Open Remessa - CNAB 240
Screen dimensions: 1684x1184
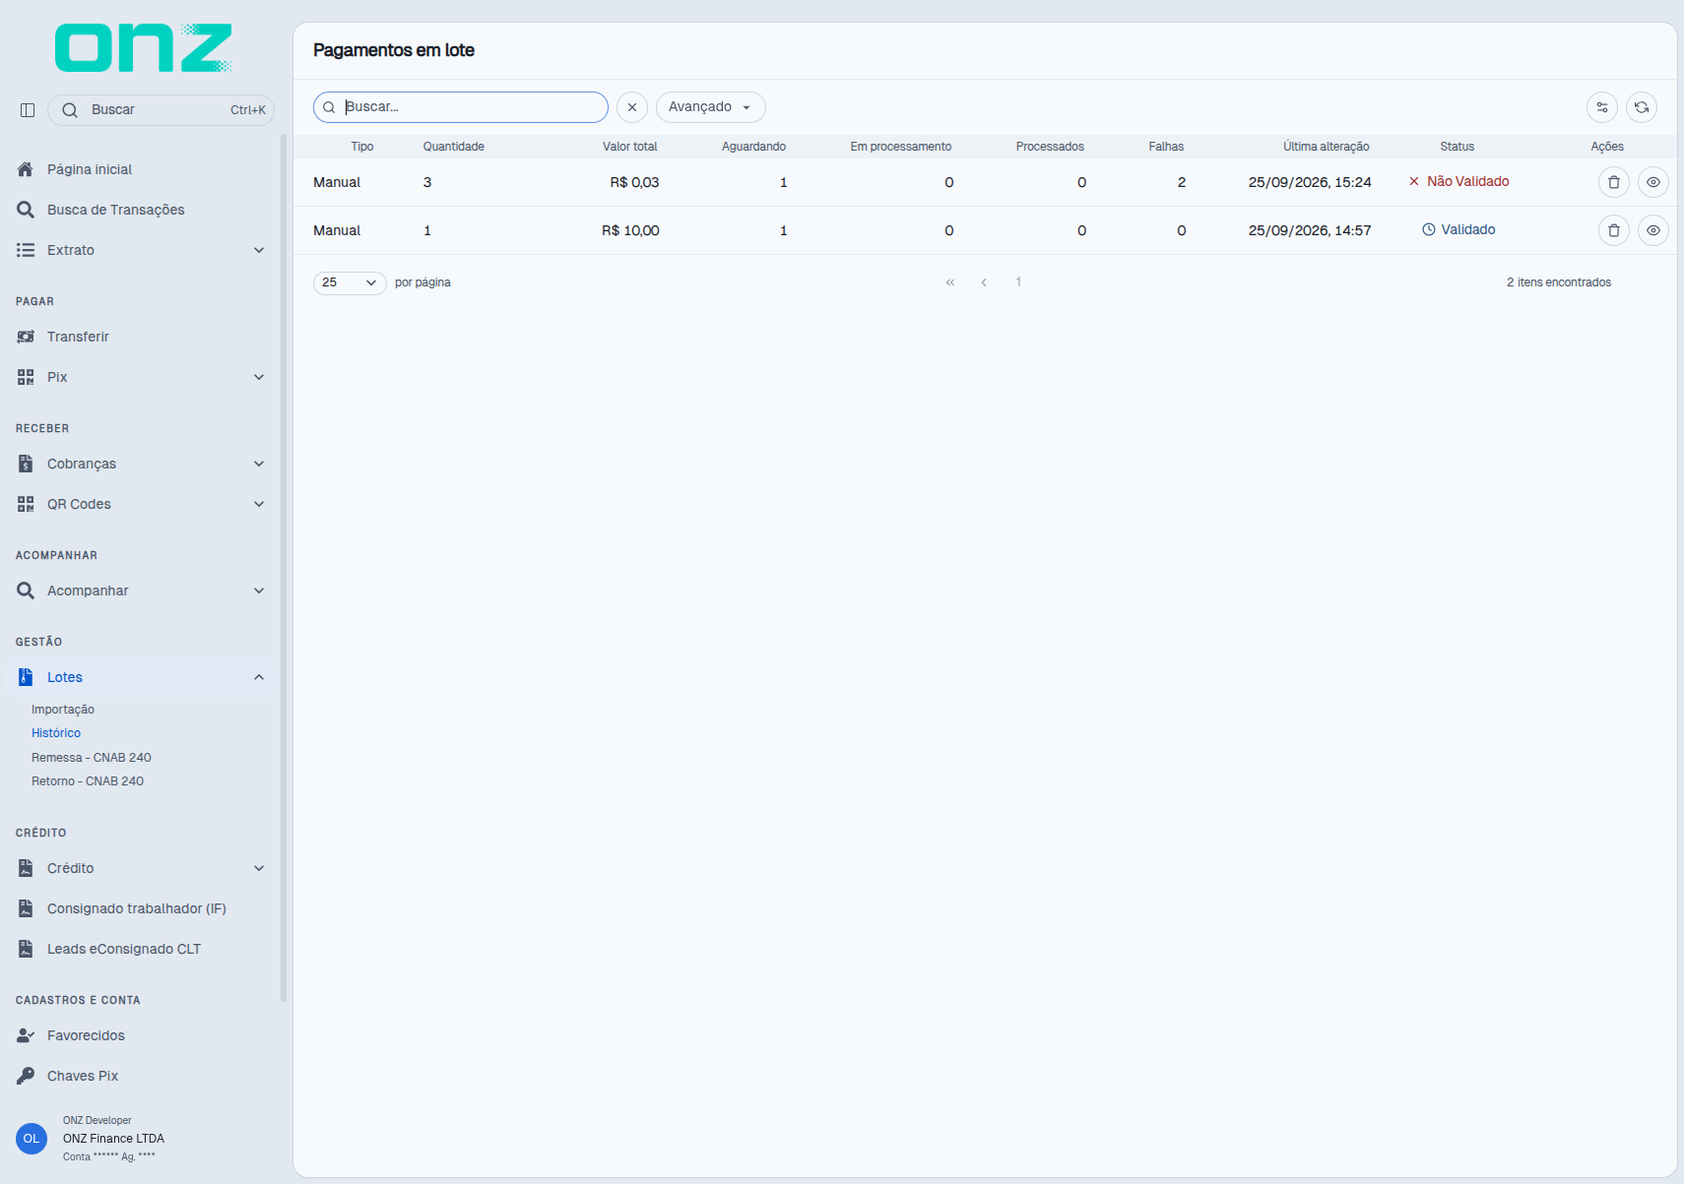[x=92, y=758]
